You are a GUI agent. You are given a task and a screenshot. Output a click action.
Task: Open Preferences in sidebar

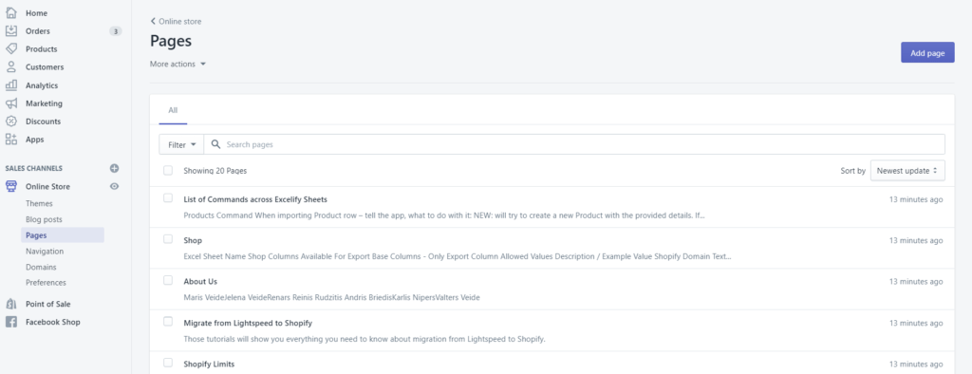point(46,283)
